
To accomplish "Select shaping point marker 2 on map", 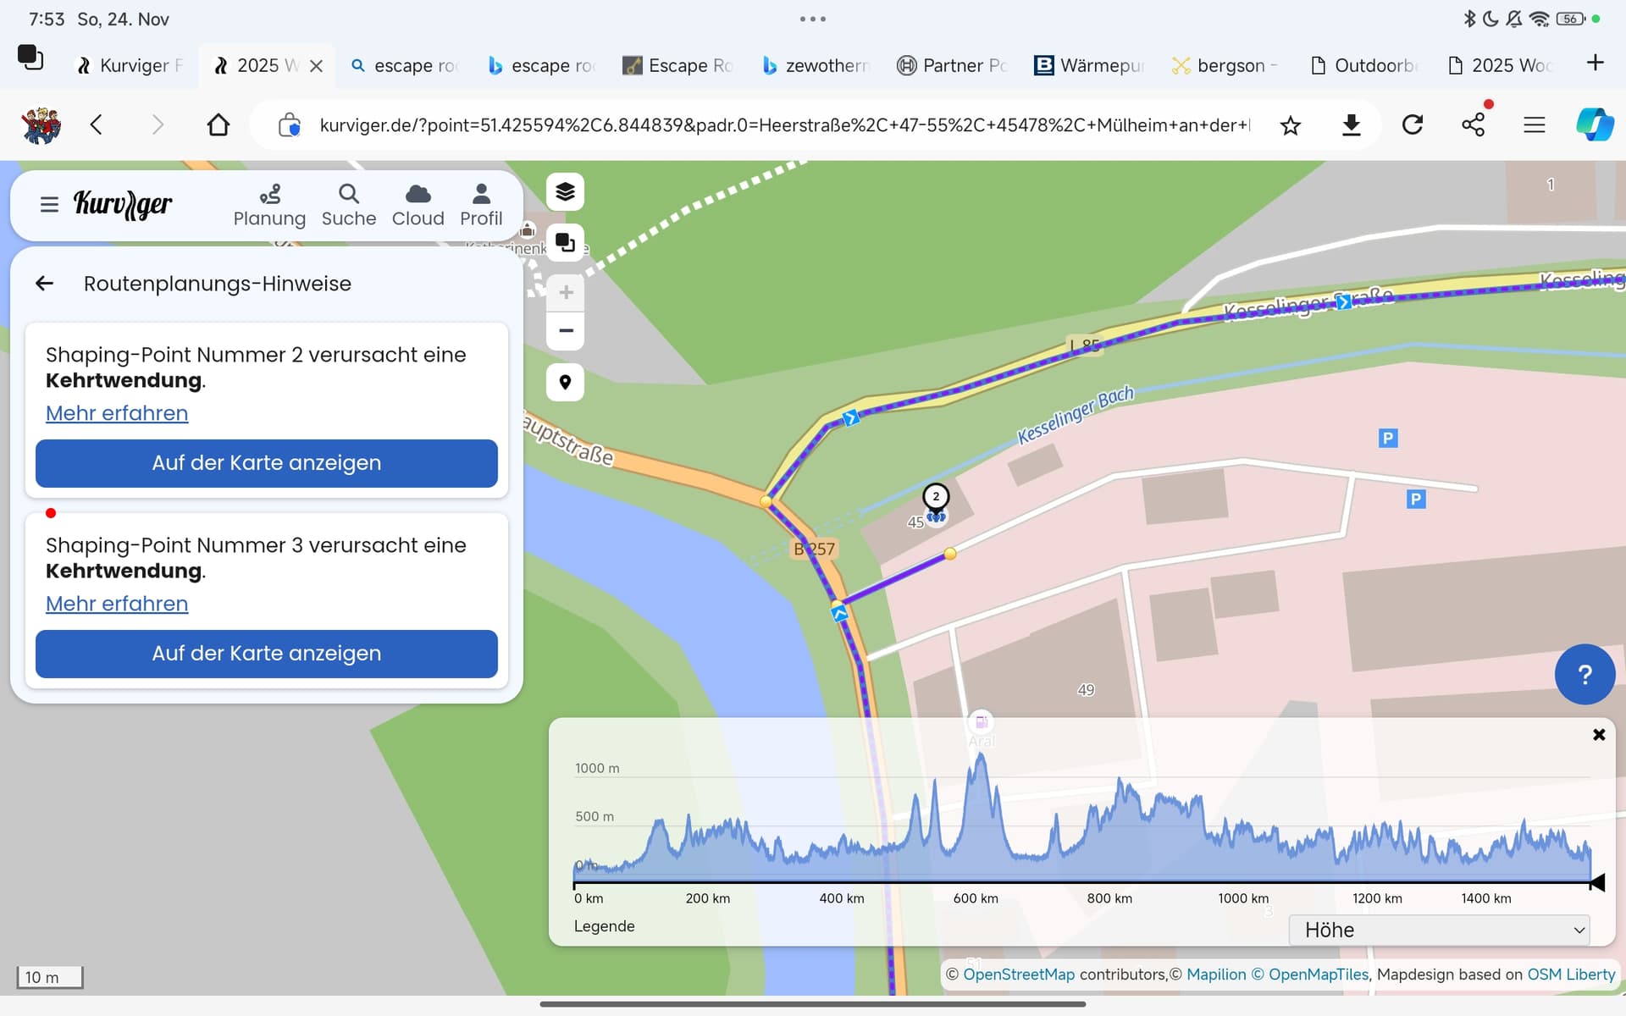I will click(936, 497).
